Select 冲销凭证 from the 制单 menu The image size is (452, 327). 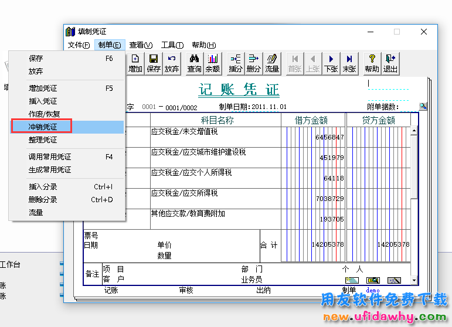(43, 127)
